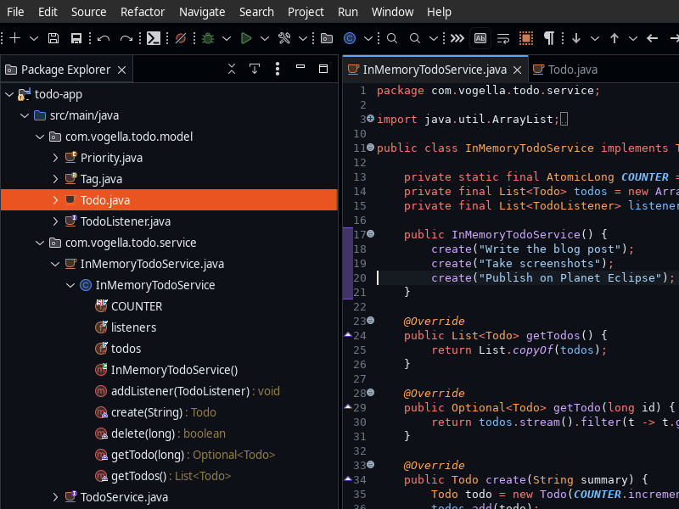This screenshot has height=509, width=679.
Task: Toggle Skip All Breakpoints
Action: [181, 38]
